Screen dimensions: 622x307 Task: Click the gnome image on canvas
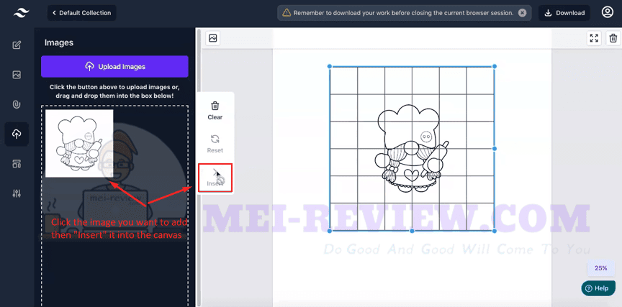click(412, 149)
